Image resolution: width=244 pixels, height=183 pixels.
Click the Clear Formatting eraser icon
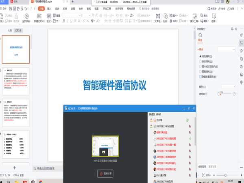101,15
